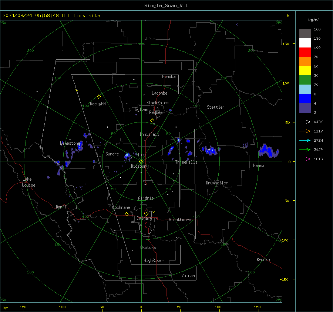Click the Single_Scan_VIL title

(166, 6)
